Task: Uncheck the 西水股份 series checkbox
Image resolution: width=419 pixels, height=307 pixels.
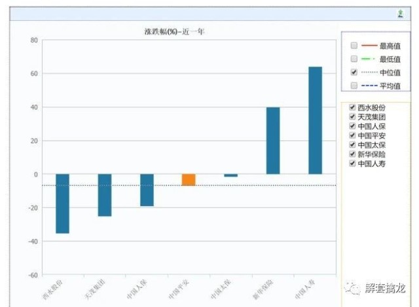Action: [x=352, y=107]
